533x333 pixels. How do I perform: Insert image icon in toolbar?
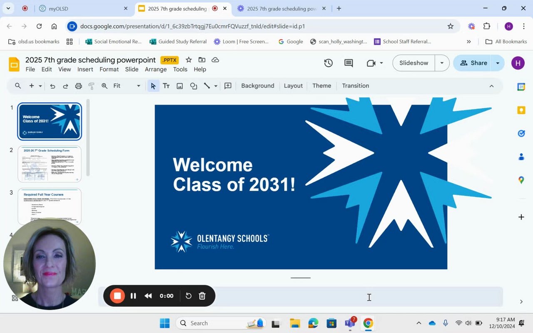click(x=179, y=86)
